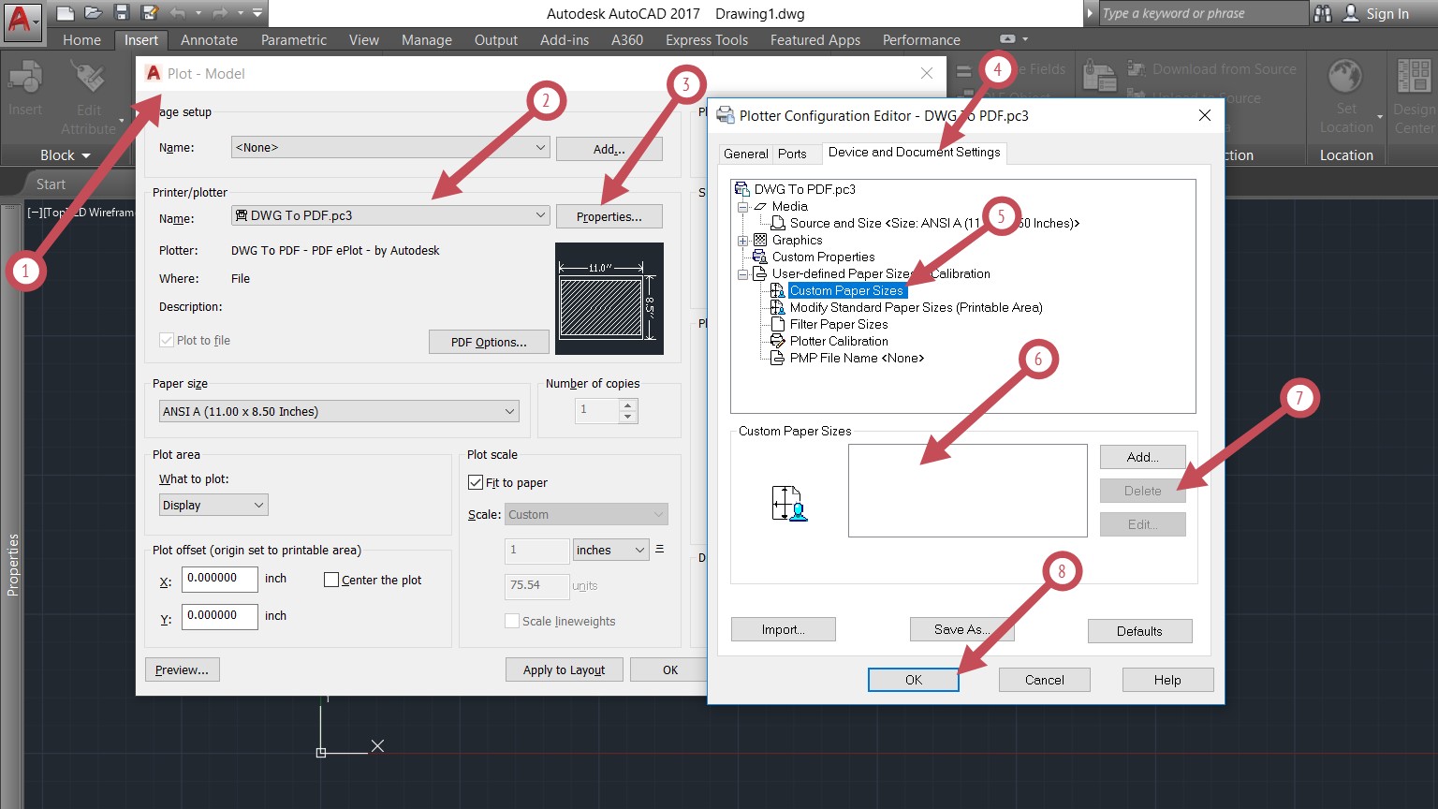
Task: Click the Download from Source ribbon icon
Action: point(1137,69)
